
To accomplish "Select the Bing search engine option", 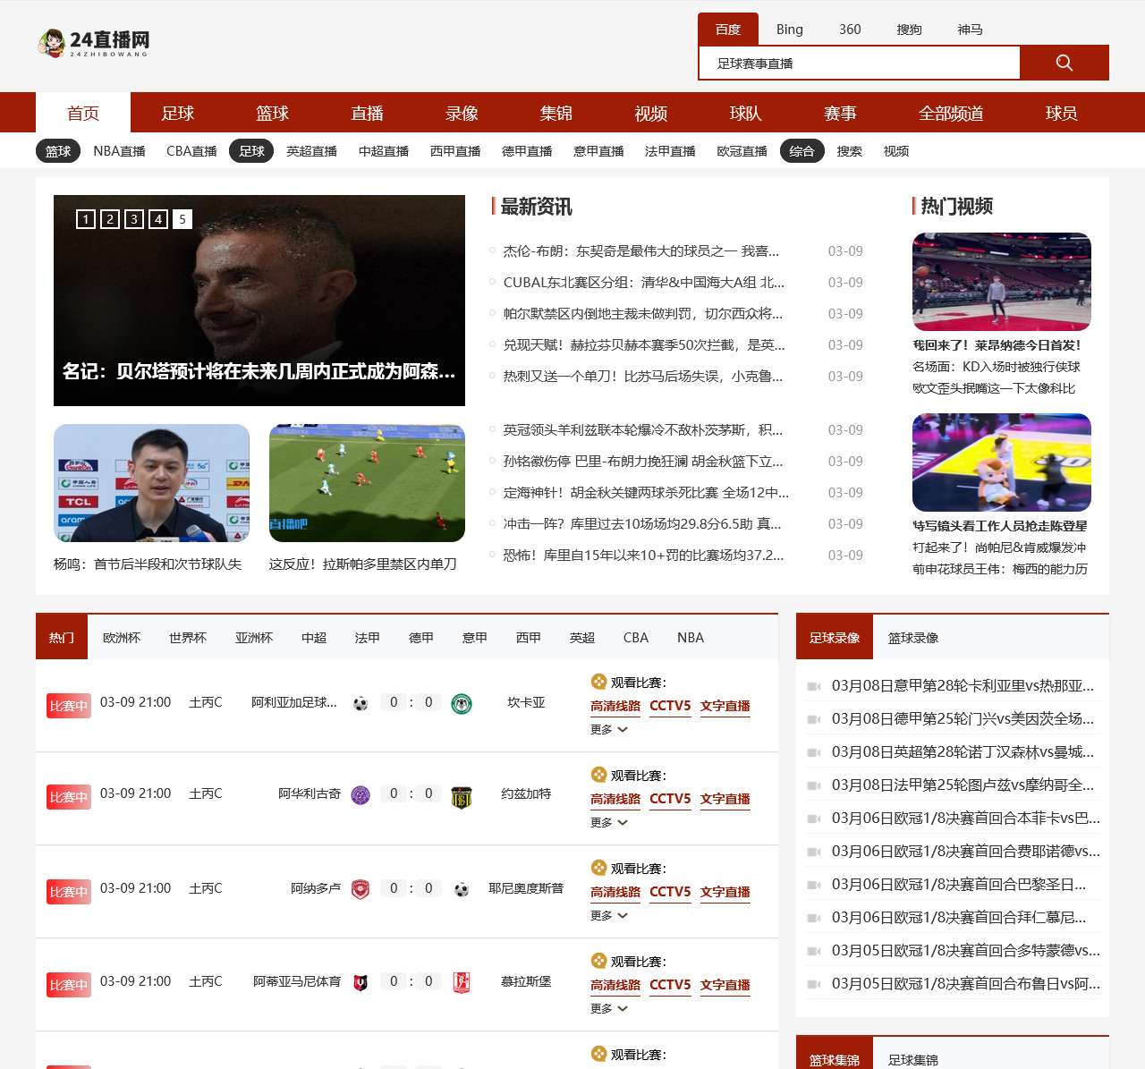I will click(790, 30).
